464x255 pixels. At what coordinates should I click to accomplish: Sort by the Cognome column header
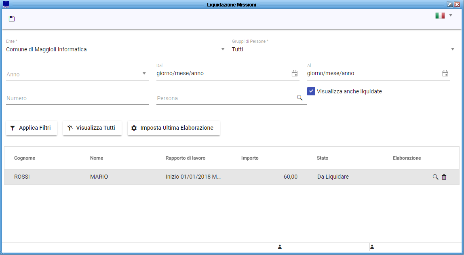[x=25, y=158]
